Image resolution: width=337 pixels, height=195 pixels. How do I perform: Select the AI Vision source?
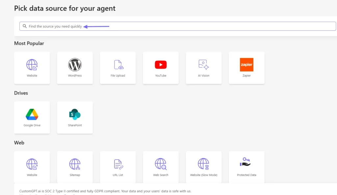204,68
